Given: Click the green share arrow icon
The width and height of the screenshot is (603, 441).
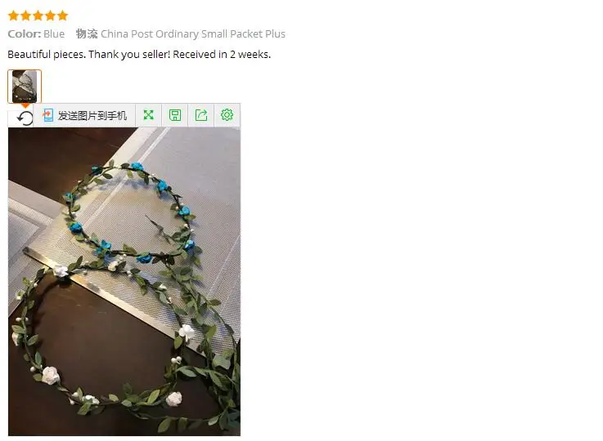Looking at the screenshot, I should click(201, 115).
